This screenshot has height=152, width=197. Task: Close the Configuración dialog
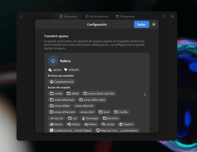(154, 24)
